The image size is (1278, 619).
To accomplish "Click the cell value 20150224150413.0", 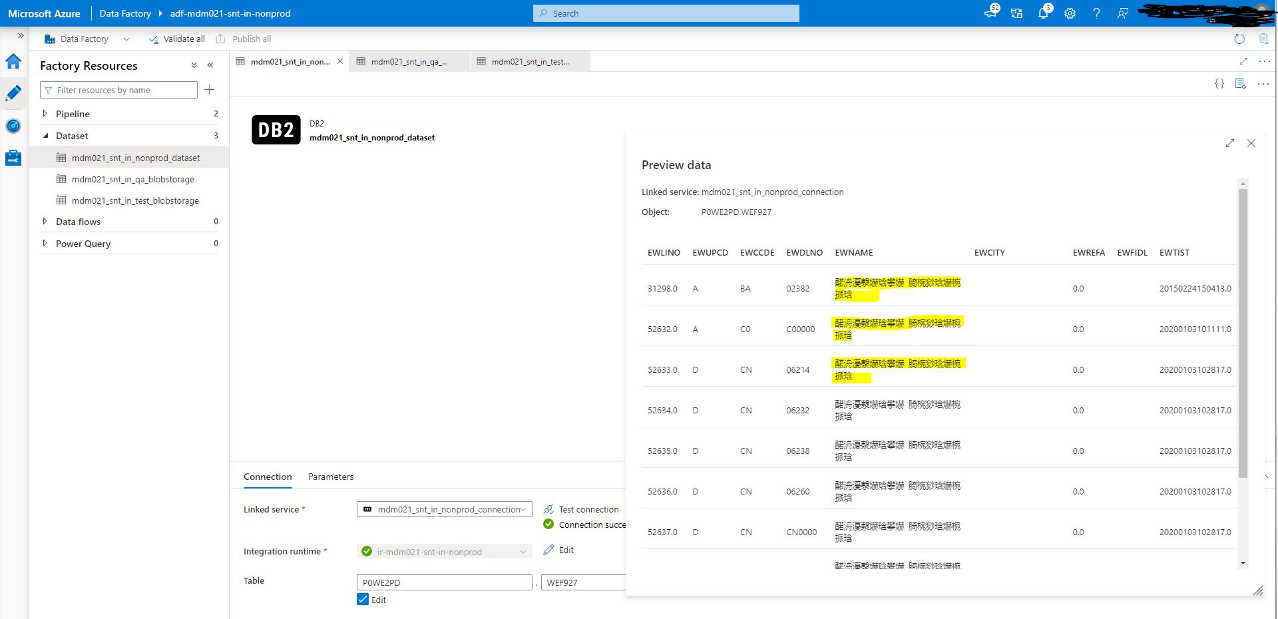I will click(x=1195, y=288).
